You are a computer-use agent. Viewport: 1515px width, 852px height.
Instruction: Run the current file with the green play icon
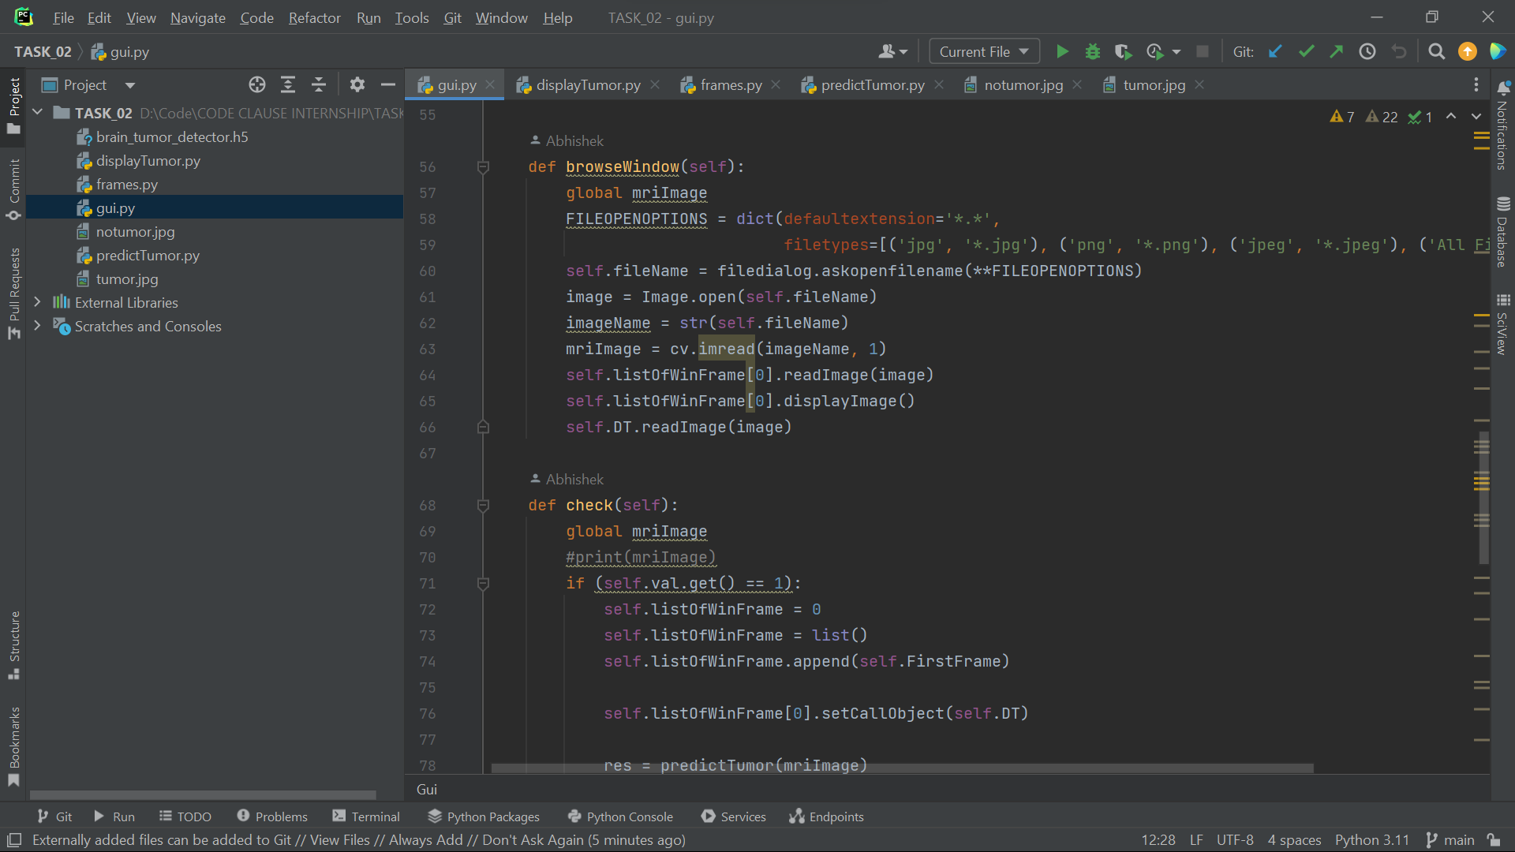[1062, 52]
